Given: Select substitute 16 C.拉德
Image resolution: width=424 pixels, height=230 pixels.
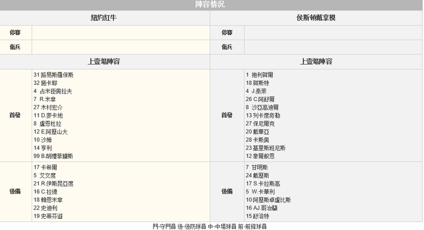Looking at the screenshot, I should click(45, 192).
